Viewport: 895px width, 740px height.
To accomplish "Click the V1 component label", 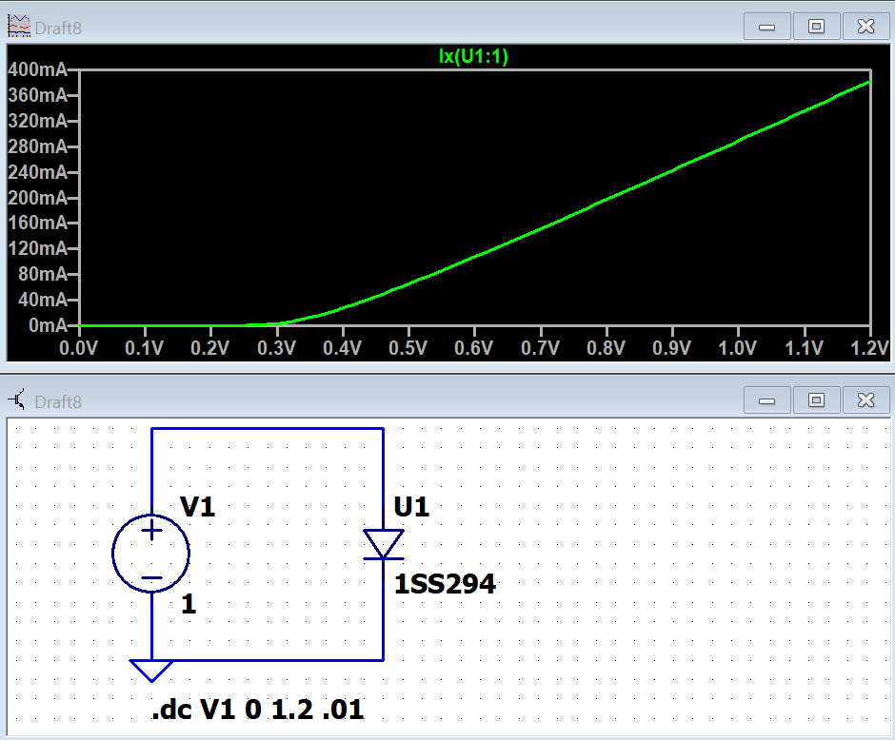I will (x=197, y=507).
